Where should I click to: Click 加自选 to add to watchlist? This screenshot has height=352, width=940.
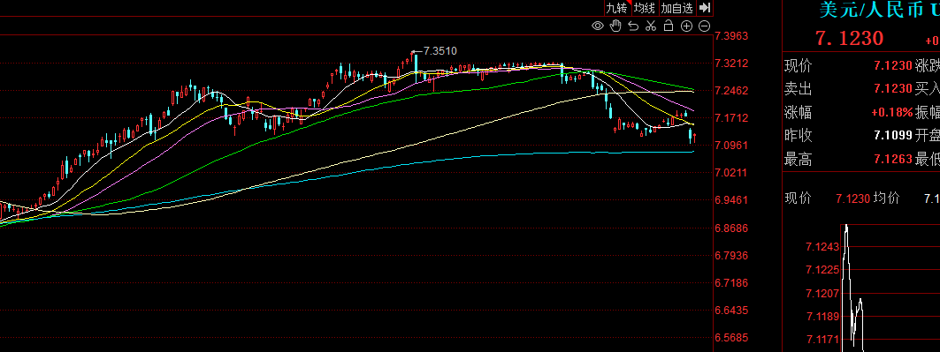click(676, 8)
